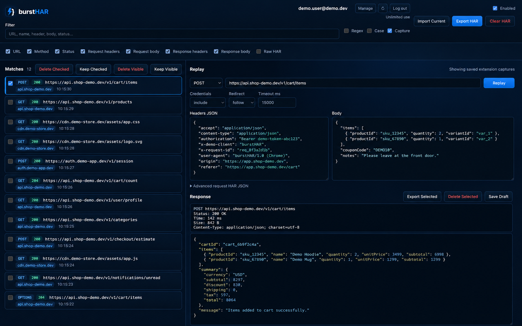
Task: Enable the Case sensitive checkbox
Action: coord(369,31)
